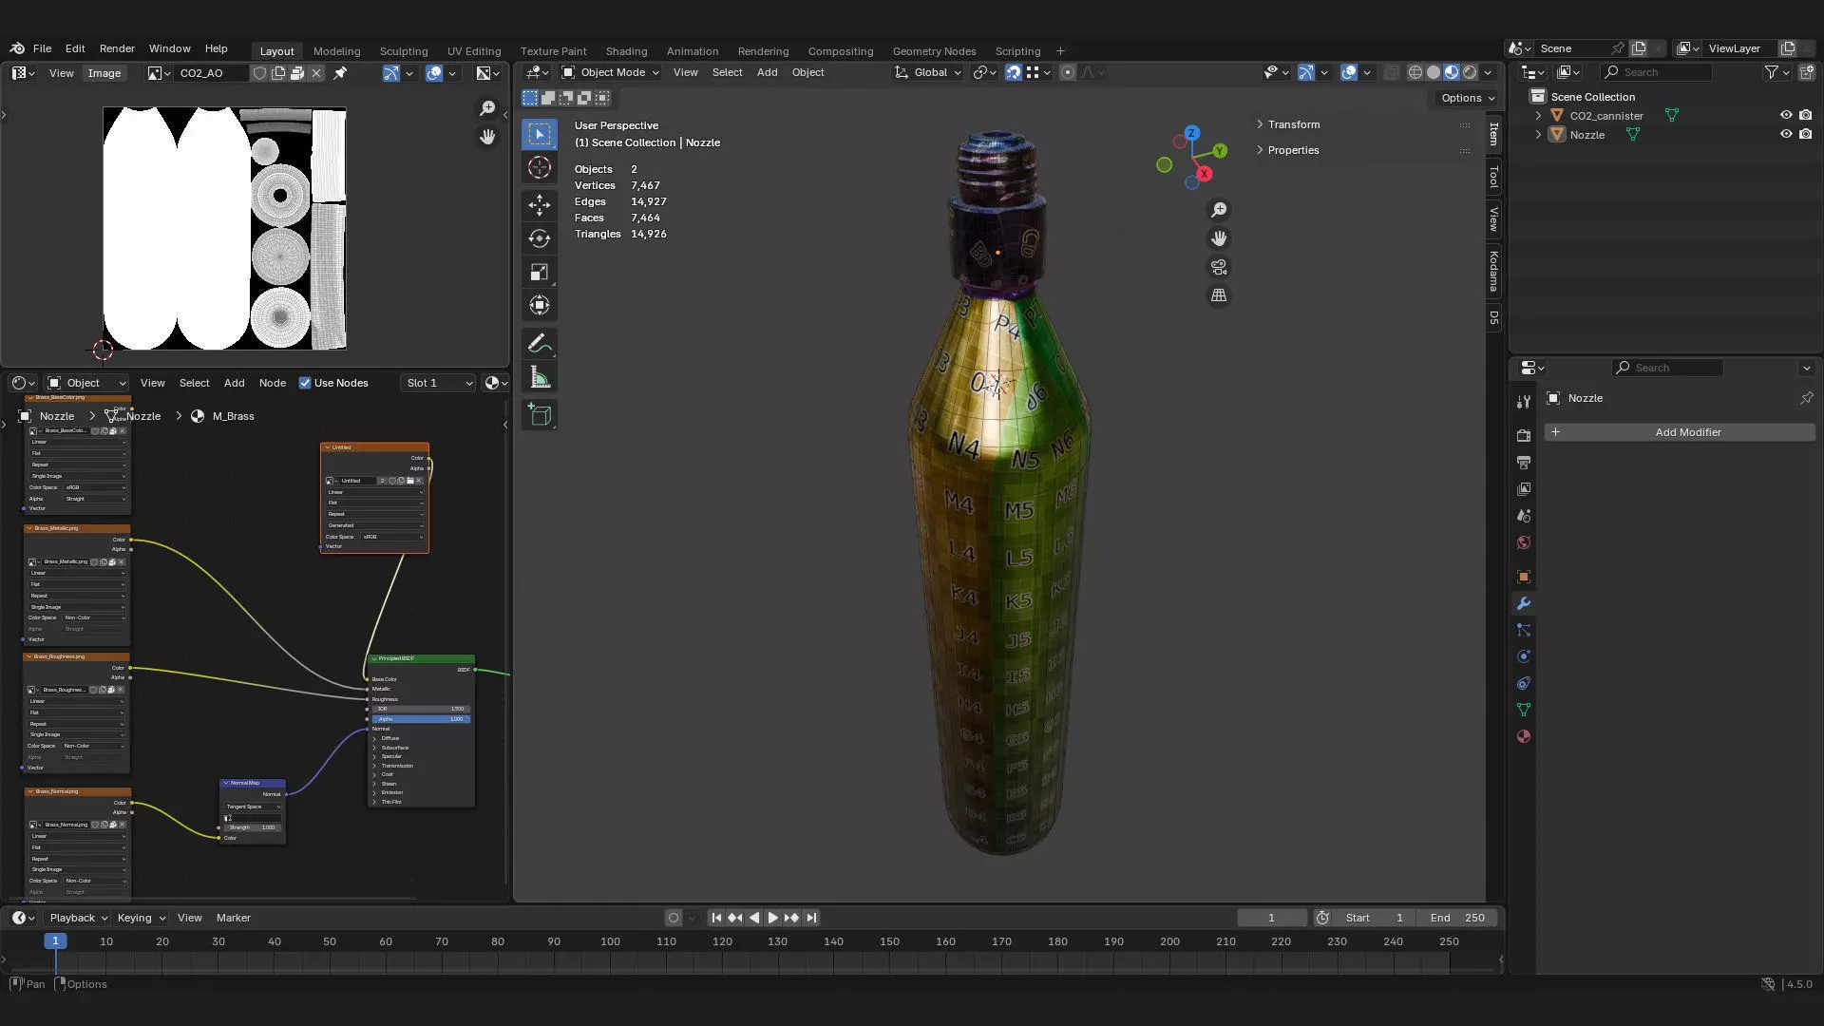The image size is (1824, 1026).
Task: Select the Measure tool
Action: click(540, 378)
